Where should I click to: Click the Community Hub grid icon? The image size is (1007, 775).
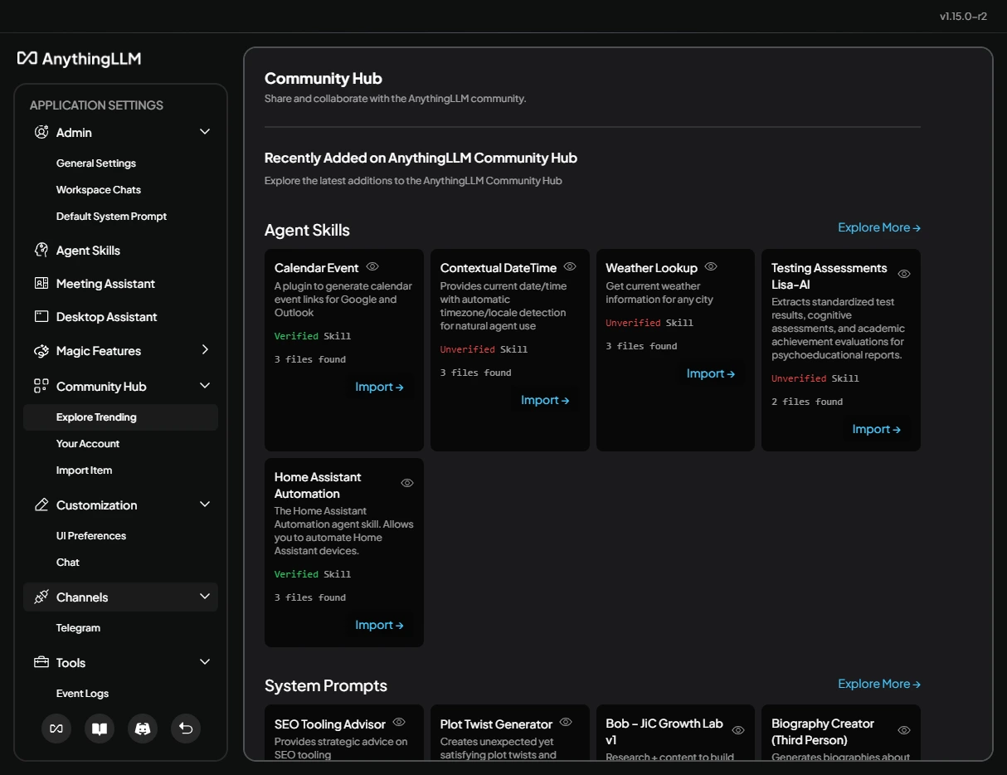tap(41, 386)
